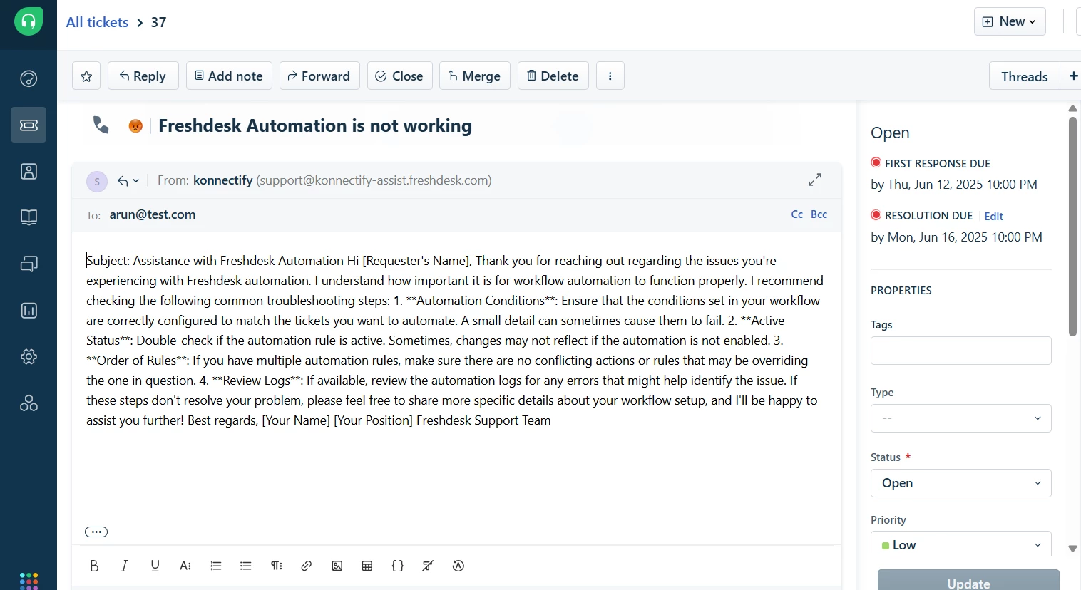Screen dimensions: 1081x590
Task: Open the Analytics reports icon
Action: pos(29,310)
